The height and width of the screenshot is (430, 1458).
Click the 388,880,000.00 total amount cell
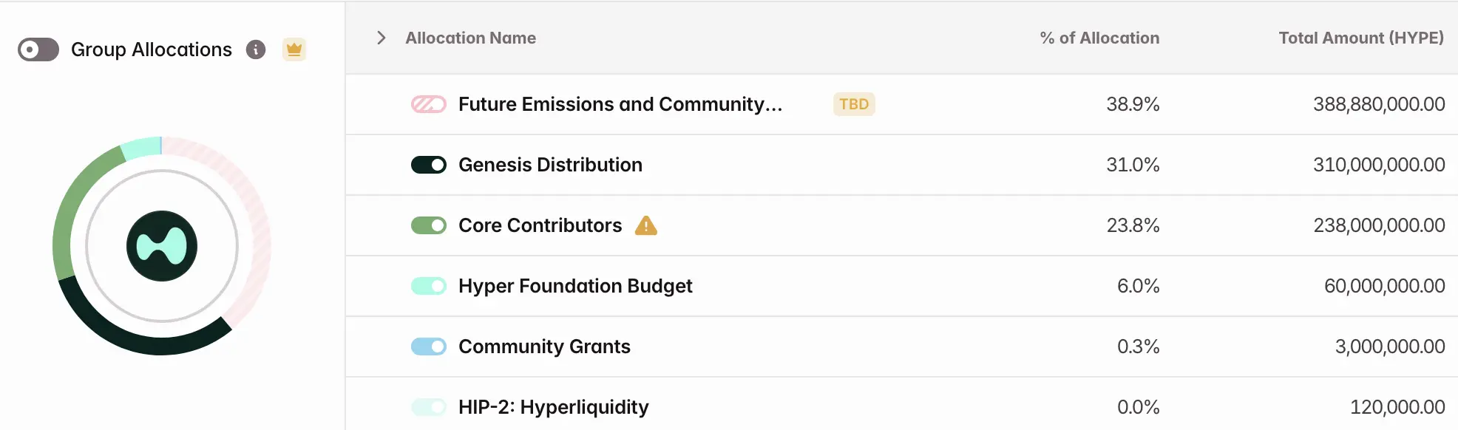(1378, 104)
